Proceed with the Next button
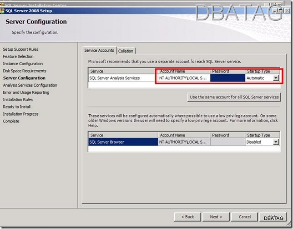293x229 pixels. 216,217
